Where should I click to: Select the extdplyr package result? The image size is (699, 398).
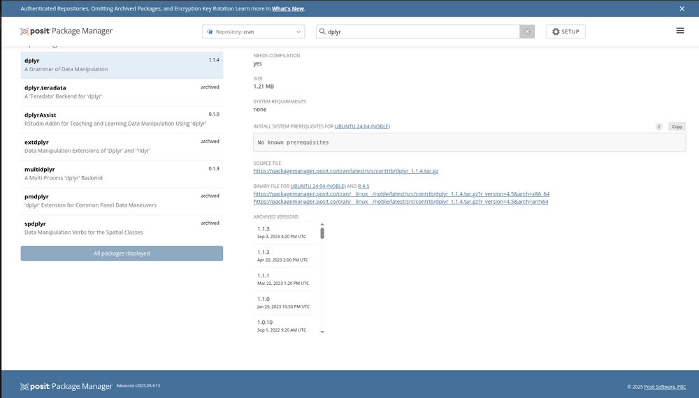click(122, 147)
